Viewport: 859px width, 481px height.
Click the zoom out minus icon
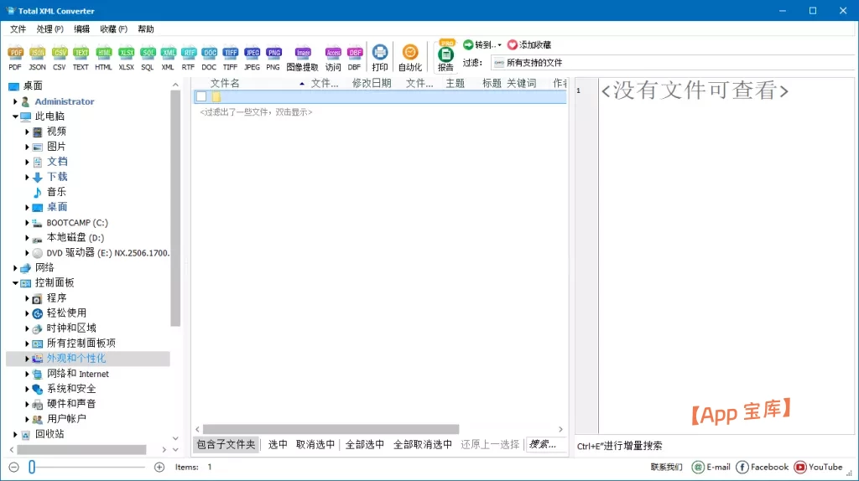click(14, 467)
